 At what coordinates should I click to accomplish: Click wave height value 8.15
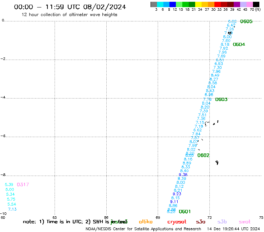coord(176,198)
